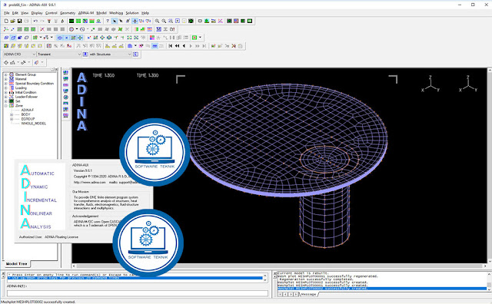Open the Meshing menu
The image size is (492, 304).
click(116, 13)
